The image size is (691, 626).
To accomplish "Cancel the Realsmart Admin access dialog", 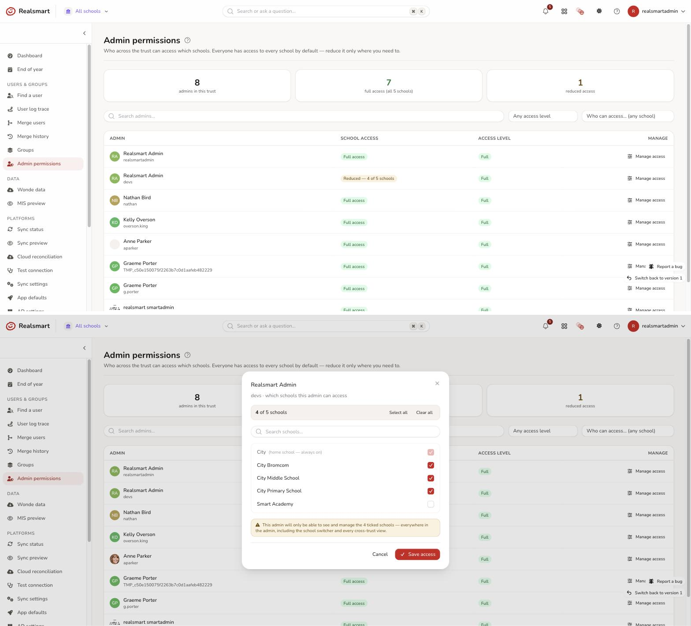I will pyautogui.click(x=380, y=555).
